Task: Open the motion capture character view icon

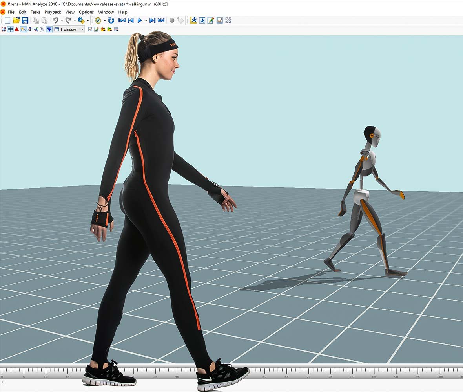Action: point(202,20)
